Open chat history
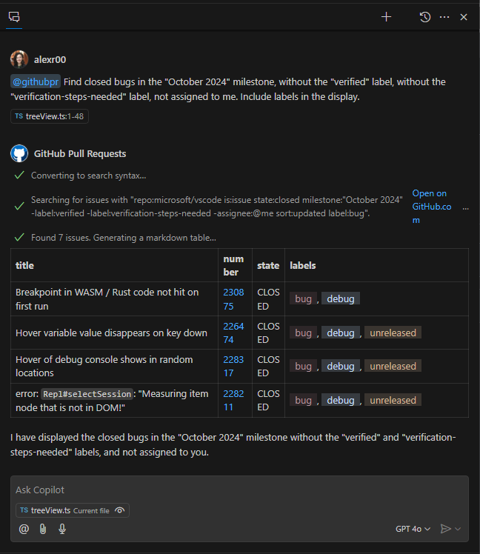Viewport: 480px width, 554px height. click(425, 17)
